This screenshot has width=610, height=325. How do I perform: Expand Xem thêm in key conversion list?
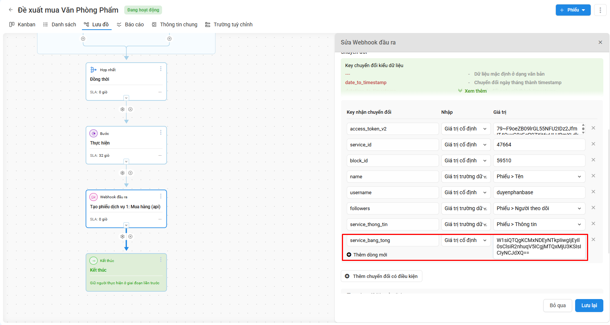point(472,91)
